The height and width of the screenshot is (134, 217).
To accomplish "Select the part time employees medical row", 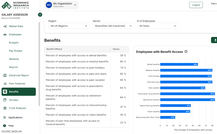I will pyautogui.click(x=87, y=123).
